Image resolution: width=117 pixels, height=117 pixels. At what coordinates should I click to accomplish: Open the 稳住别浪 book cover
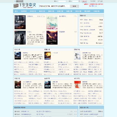point(52,38)
